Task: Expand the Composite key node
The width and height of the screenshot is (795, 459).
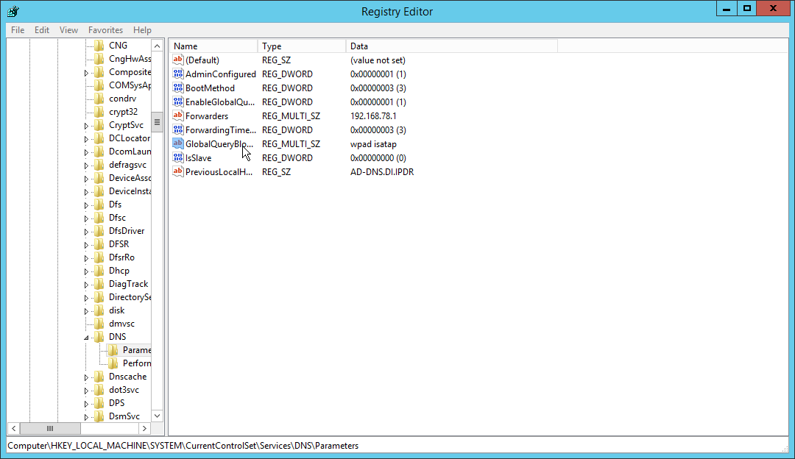Action: [86, 72]
